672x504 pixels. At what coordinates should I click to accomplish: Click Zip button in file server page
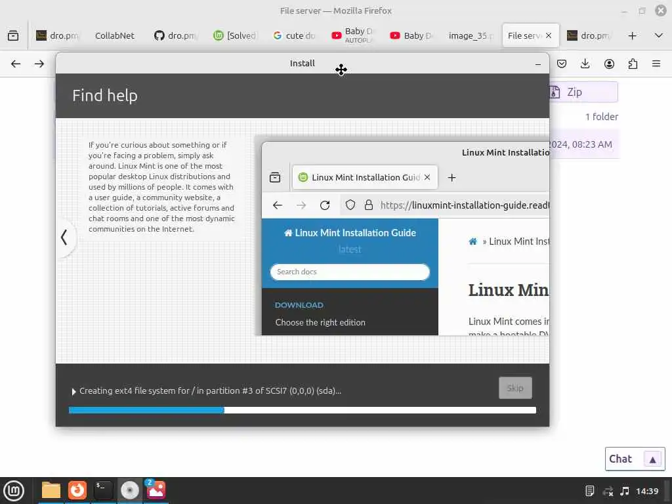click(x=583, y=92)
